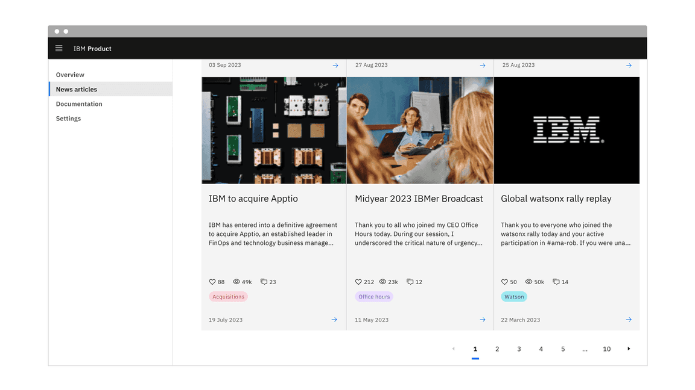Open Settings from the left navigation

click(x=68, y=118)
